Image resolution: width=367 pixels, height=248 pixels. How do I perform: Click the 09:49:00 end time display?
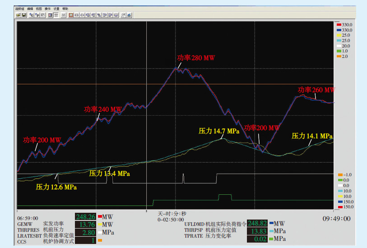click(336, 219)
